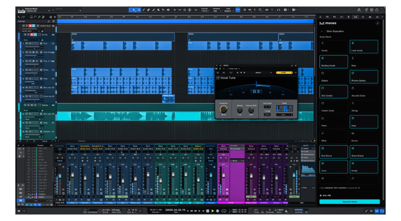The height and width of the screenshot is (221, 401).
Task: Solo the Kick channel in mixer
Action: (75, 158)
